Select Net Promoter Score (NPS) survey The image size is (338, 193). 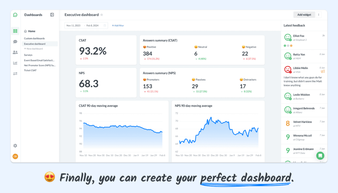(40, 65)
